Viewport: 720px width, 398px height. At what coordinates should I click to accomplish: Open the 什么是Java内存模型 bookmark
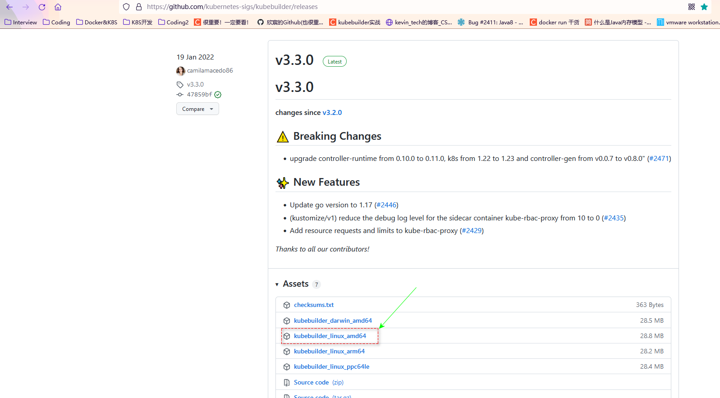click(618, 22)
